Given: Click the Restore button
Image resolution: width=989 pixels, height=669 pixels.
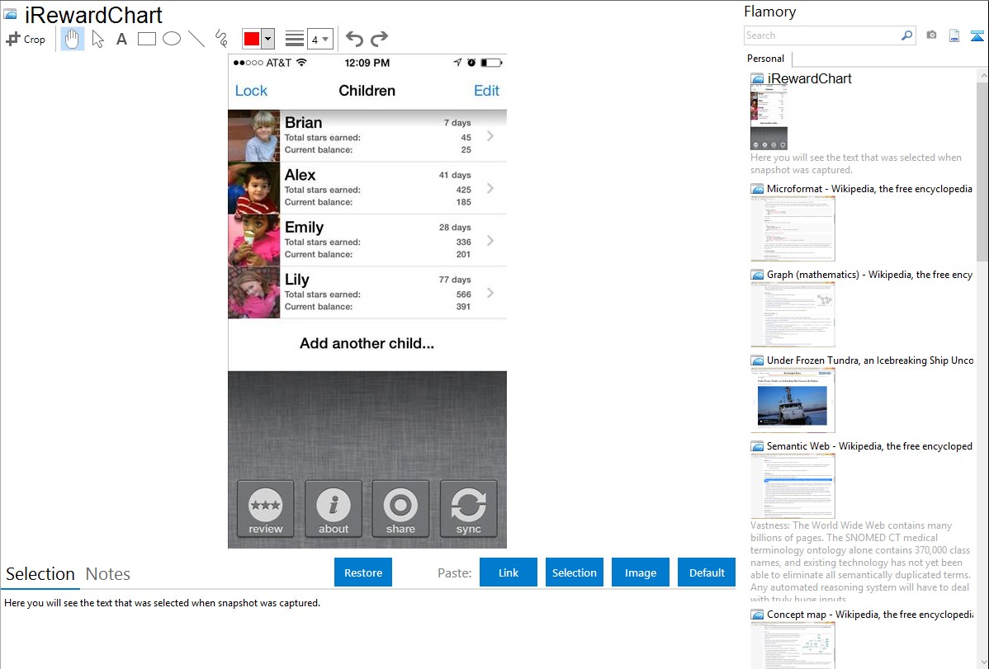Looking at the screenshot, I should (363, 572).
